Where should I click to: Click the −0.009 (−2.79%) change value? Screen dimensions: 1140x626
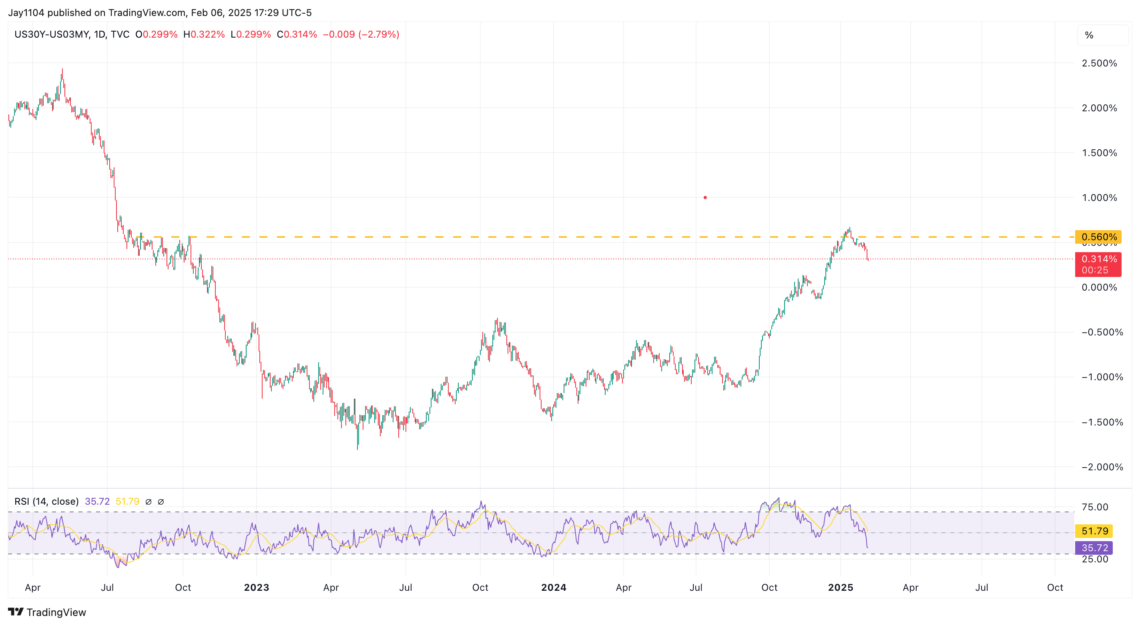361,34
